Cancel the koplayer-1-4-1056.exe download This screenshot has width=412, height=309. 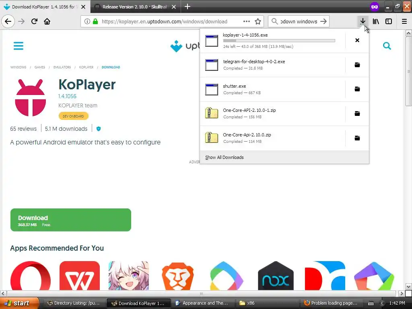click(x=357, y=40)
